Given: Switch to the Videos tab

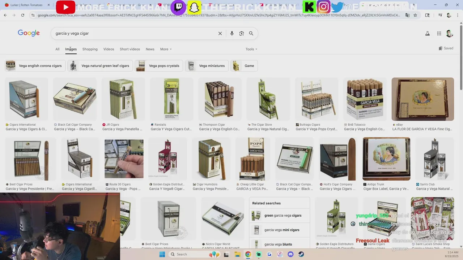Looking at the screenshot, I should [x=109, y=49].
